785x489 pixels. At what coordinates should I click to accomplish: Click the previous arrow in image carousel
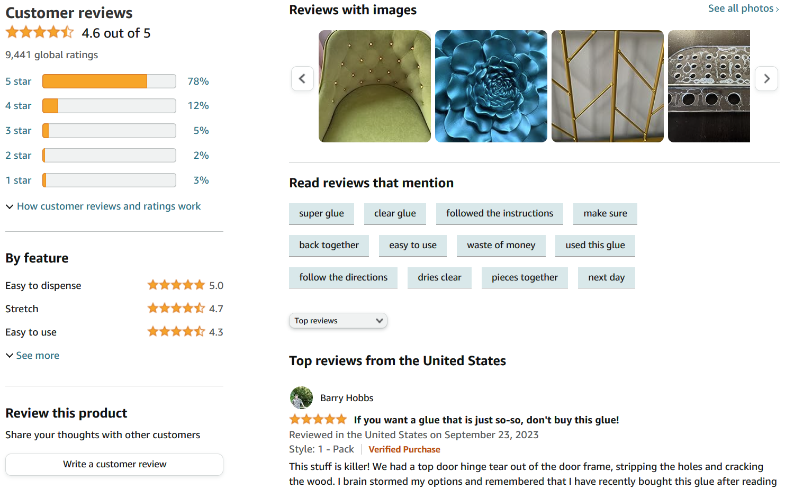tap(302, 79)
